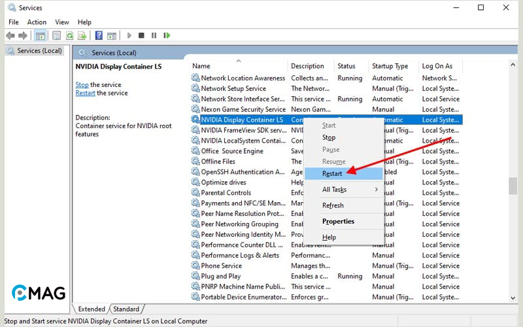This screenshot has height=327, width=523.
Task: Choose Properties in the context menu
Action: 344,221
